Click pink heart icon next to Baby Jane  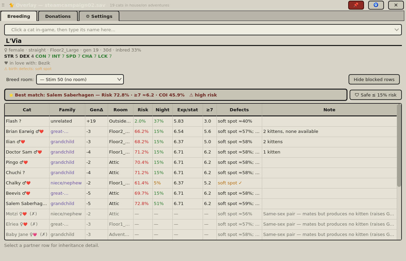(35, 235)
